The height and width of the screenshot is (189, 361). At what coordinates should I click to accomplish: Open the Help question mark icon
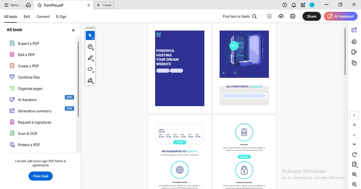click(285, 5)
